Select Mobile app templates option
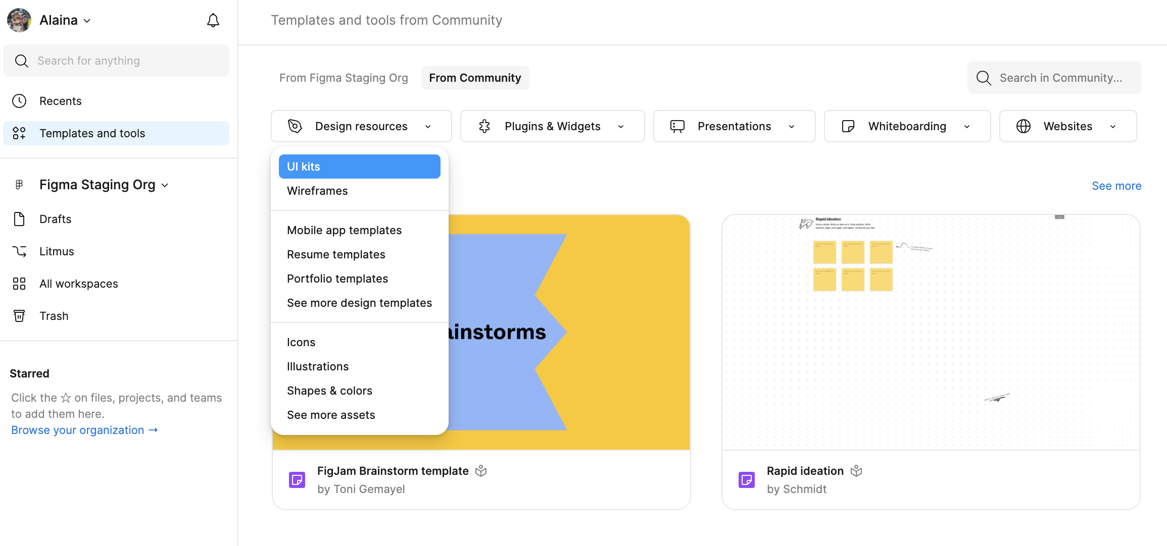This screenshot has width=1167, height=546. (360, 230)
